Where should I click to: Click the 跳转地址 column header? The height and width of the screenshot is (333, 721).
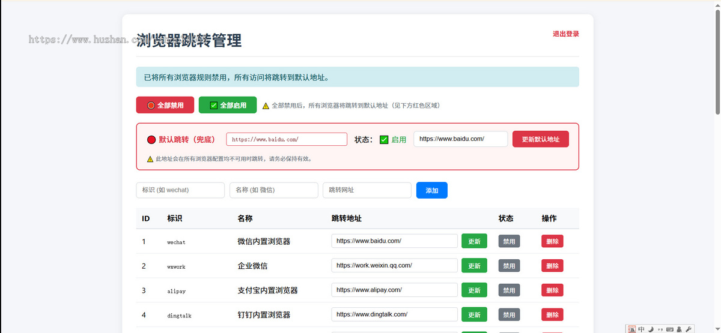[x=347, y=218]
